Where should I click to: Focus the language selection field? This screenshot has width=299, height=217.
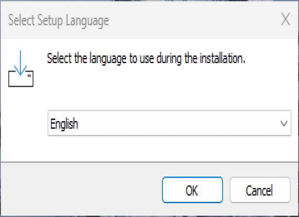click(x=169, y=123)
